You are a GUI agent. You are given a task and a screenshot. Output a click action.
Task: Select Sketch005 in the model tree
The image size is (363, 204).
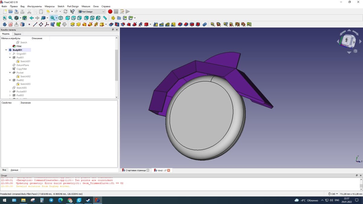[x=21, y=88]
